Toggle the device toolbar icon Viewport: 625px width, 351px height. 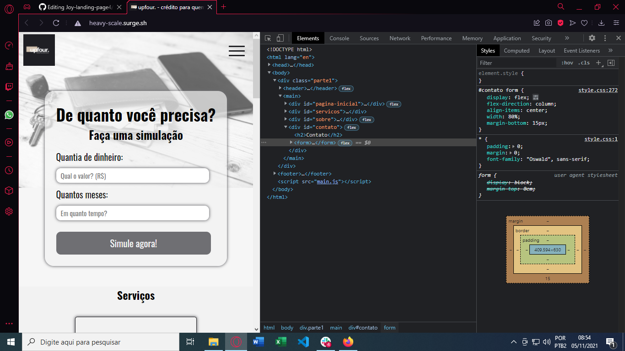click(280, 38)
